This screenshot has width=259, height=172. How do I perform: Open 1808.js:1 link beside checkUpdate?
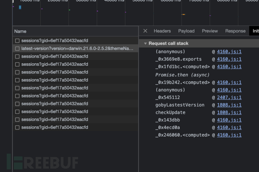tap(229, 112)
